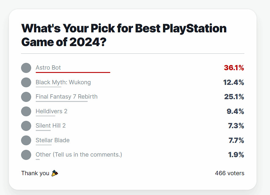Viewport: 270px width, 195px height.
Task: Click the Black Myth: Wukong text label
Action: coord(63,82)
